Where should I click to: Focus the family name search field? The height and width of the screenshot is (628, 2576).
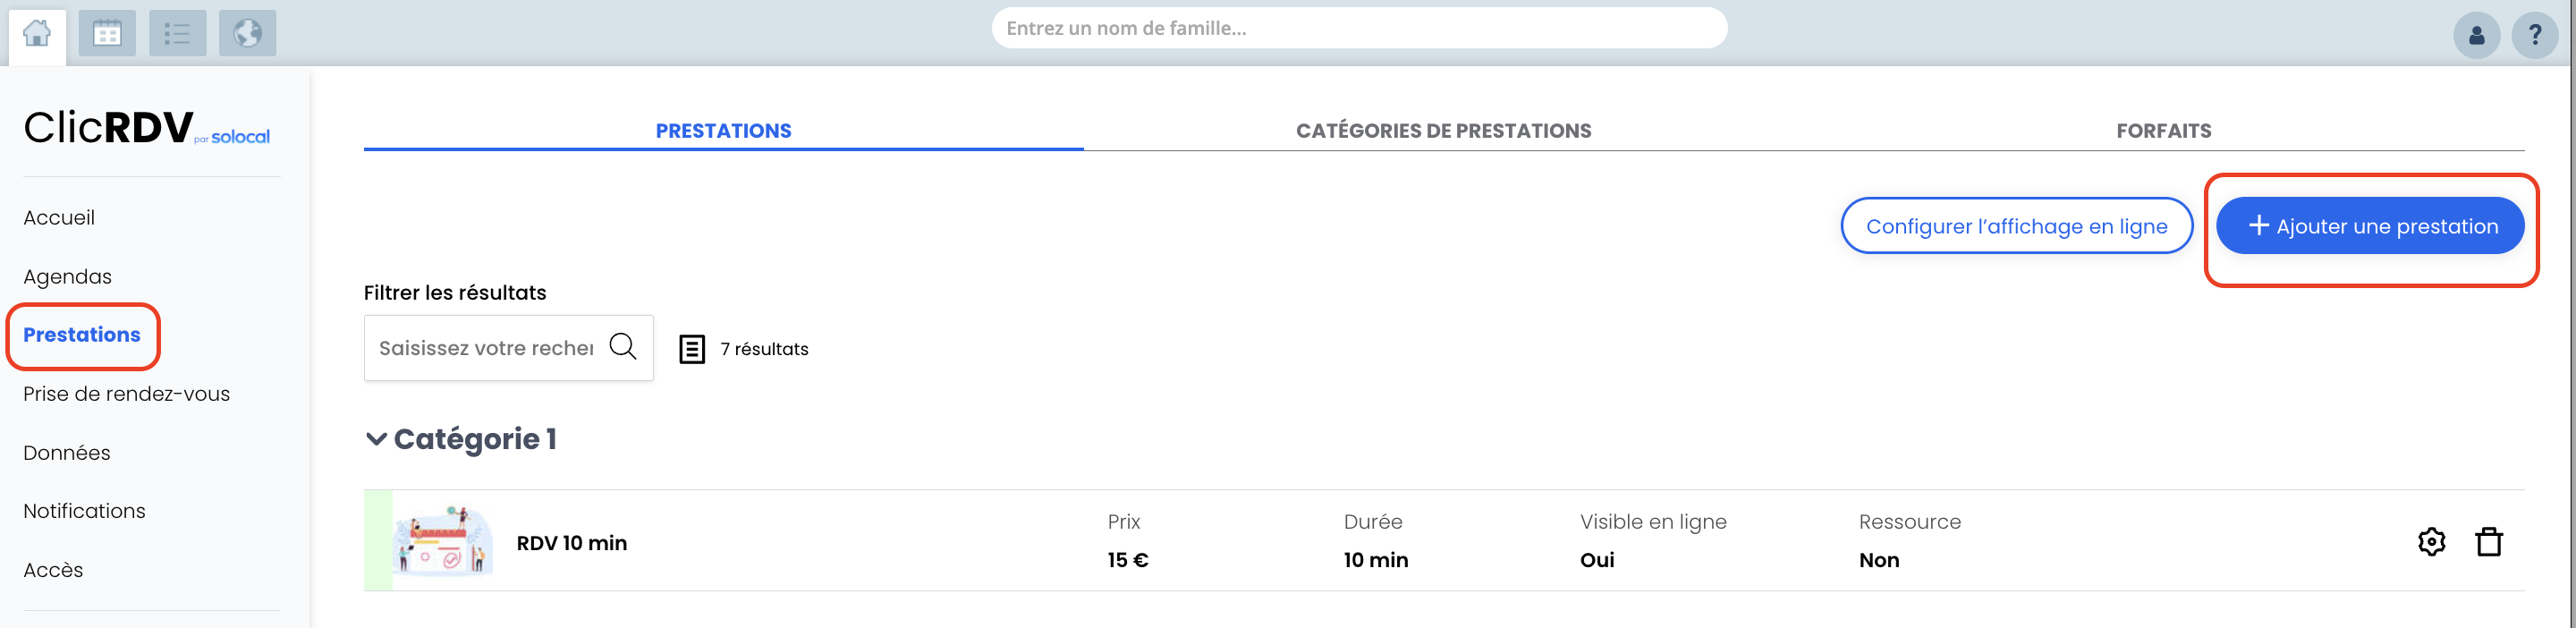(1359, 28)
